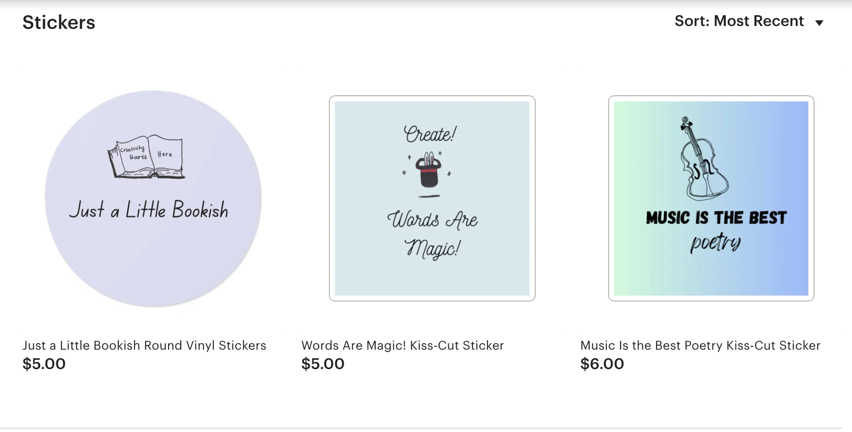Click the $6.00 price of the Music sticker
The height and width of the screenshot is (432, 852).
602,364
